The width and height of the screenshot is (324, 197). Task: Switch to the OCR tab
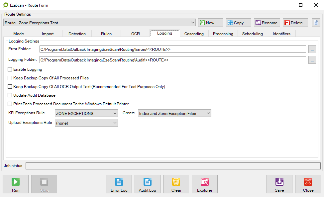point(136,34)
